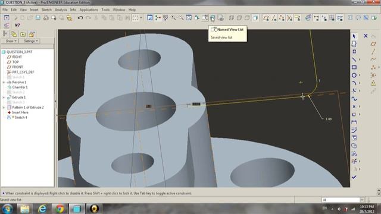Select the Text sketch tool

354,153
